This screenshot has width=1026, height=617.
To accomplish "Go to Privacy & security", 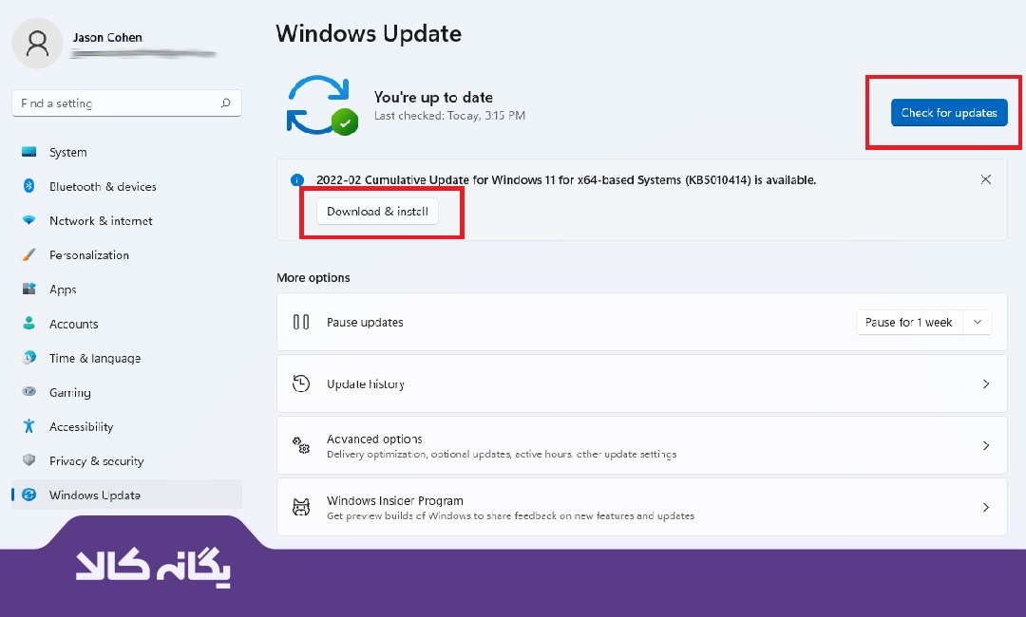I will pyautogui.click(x=127, y=460).
